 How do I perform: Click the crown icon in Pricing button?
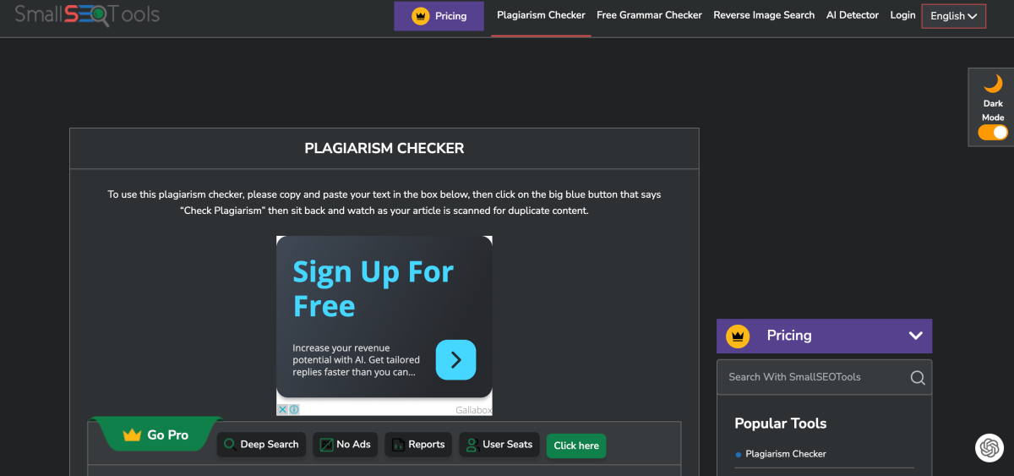tap(420, 16)
